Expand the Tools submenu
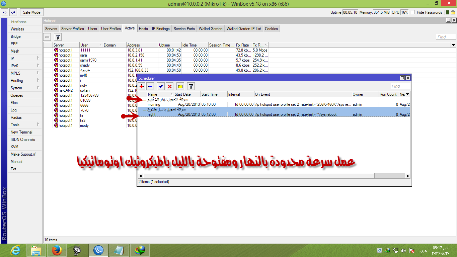Image resolution: width=457 pixels, height=257 pixels. pos(25,125)
